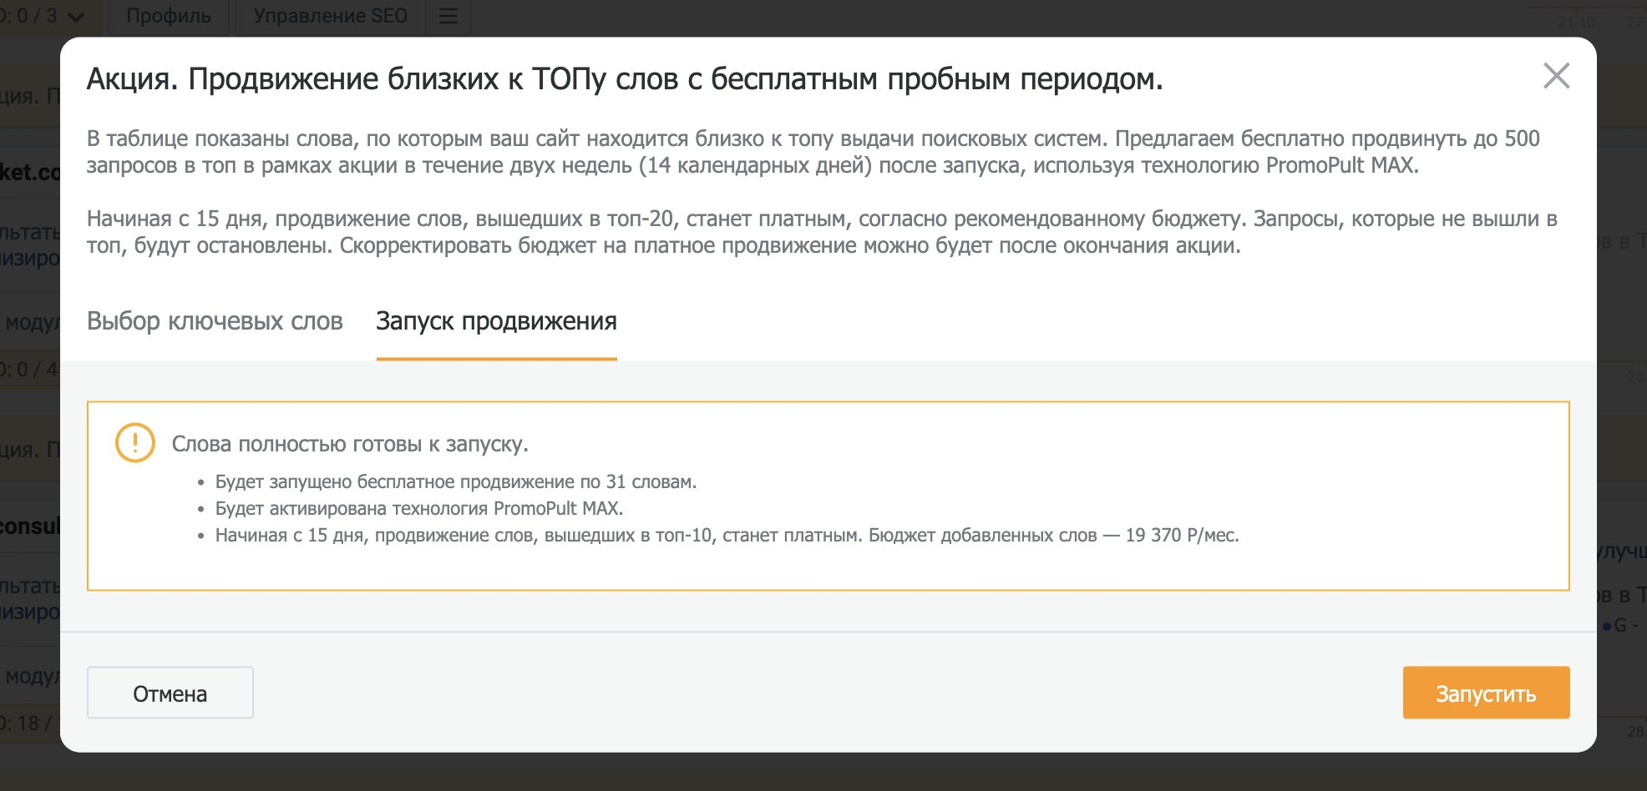The height and width of the screenshot is (791, 1647).
Task: Click the budget line mentioning "19 370 Р/мес."
Action: click(x=727, y=535)
